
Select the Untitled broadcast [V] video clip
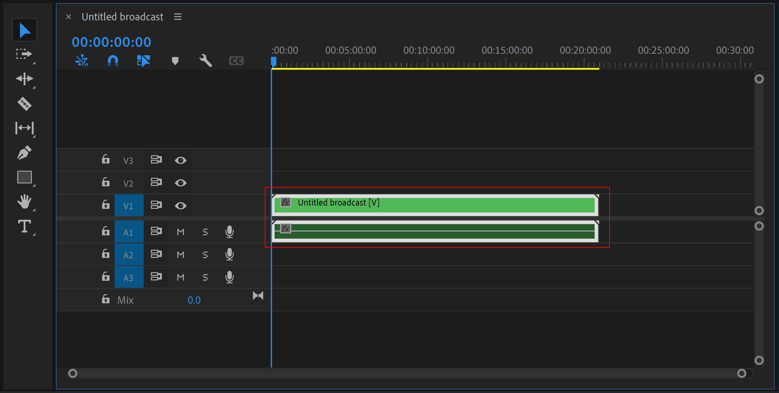tap(435, 205)
